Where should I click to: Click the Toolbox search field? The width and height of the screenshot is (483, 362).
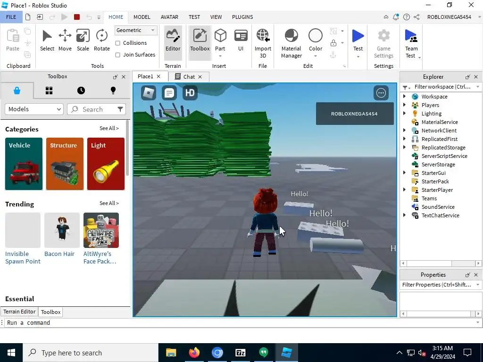click(x=96, y=109)
